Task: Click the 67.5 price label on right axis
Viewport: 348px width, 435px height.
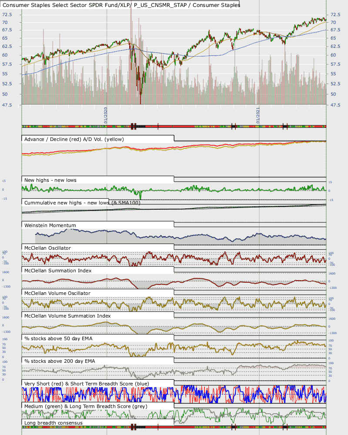Action: [x=335, y=30]
